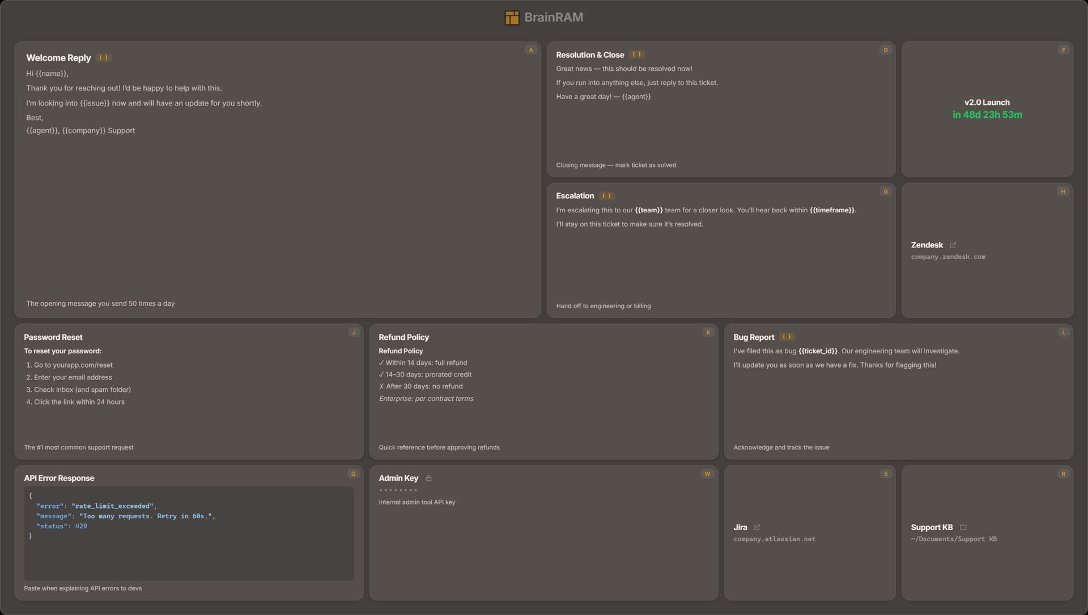Click the J shortcut badge on Password Reset
Viewport: 1088px width, 615px height.
tap(354, 332)
